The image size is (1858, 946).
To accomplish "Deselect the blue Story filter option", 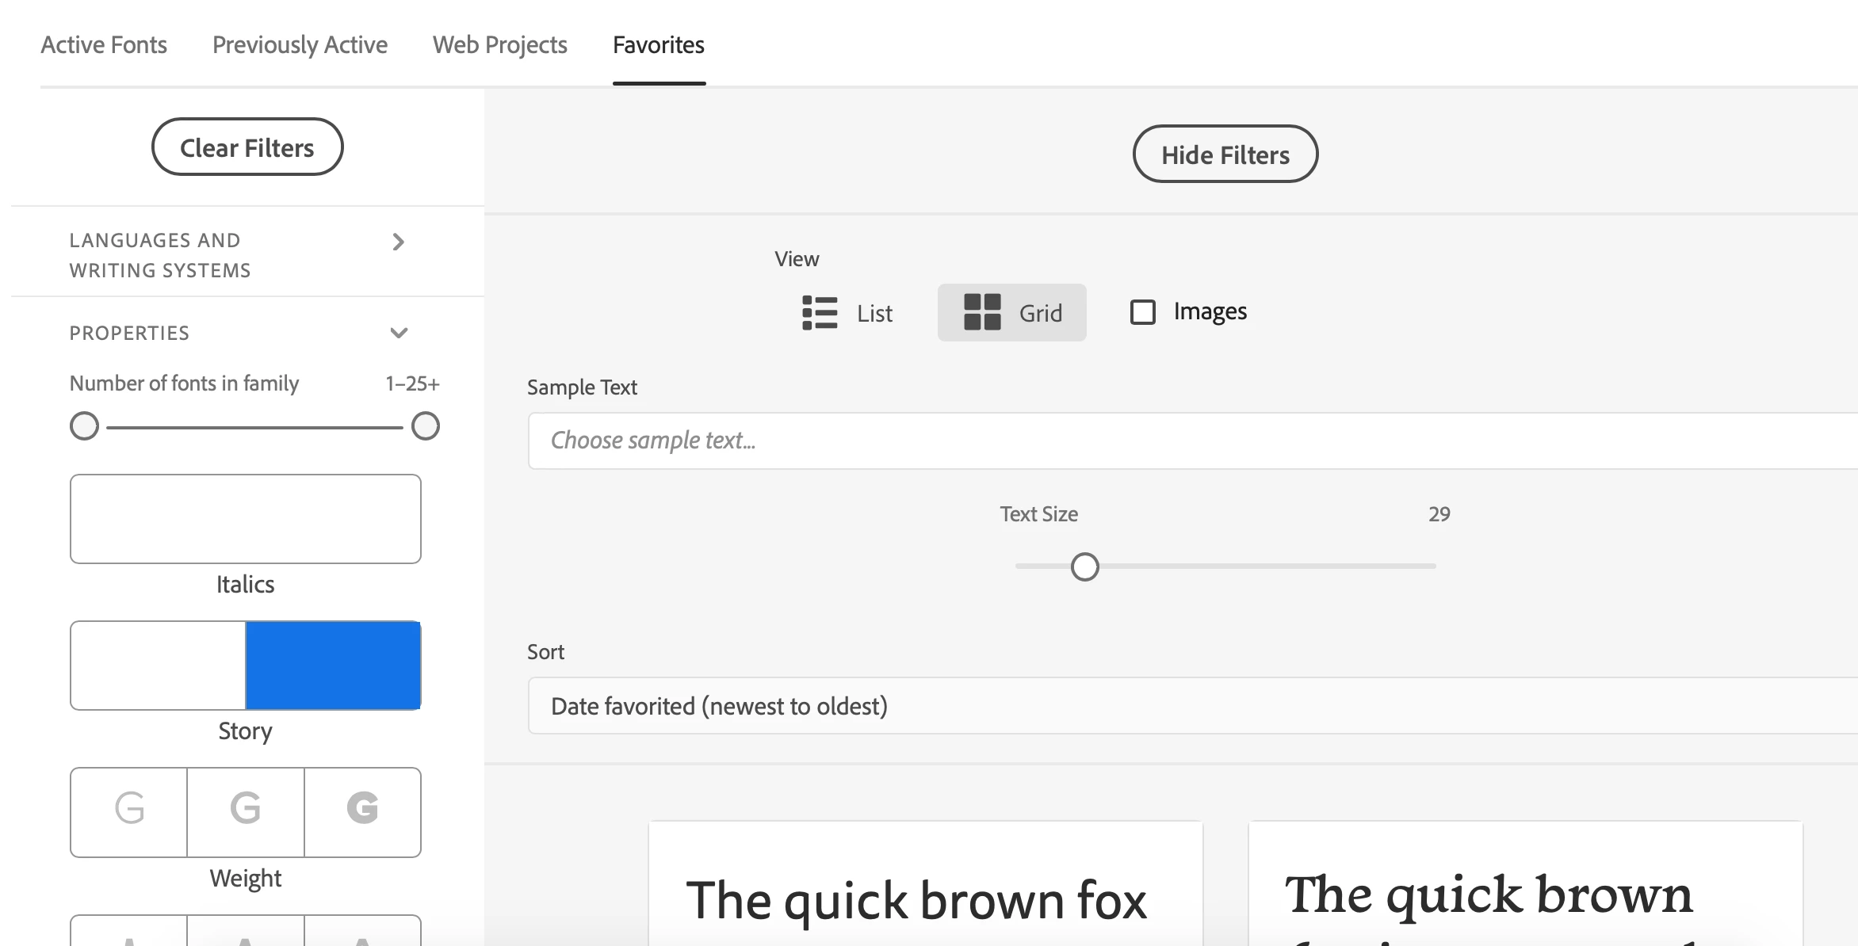I will pos(333,666).
